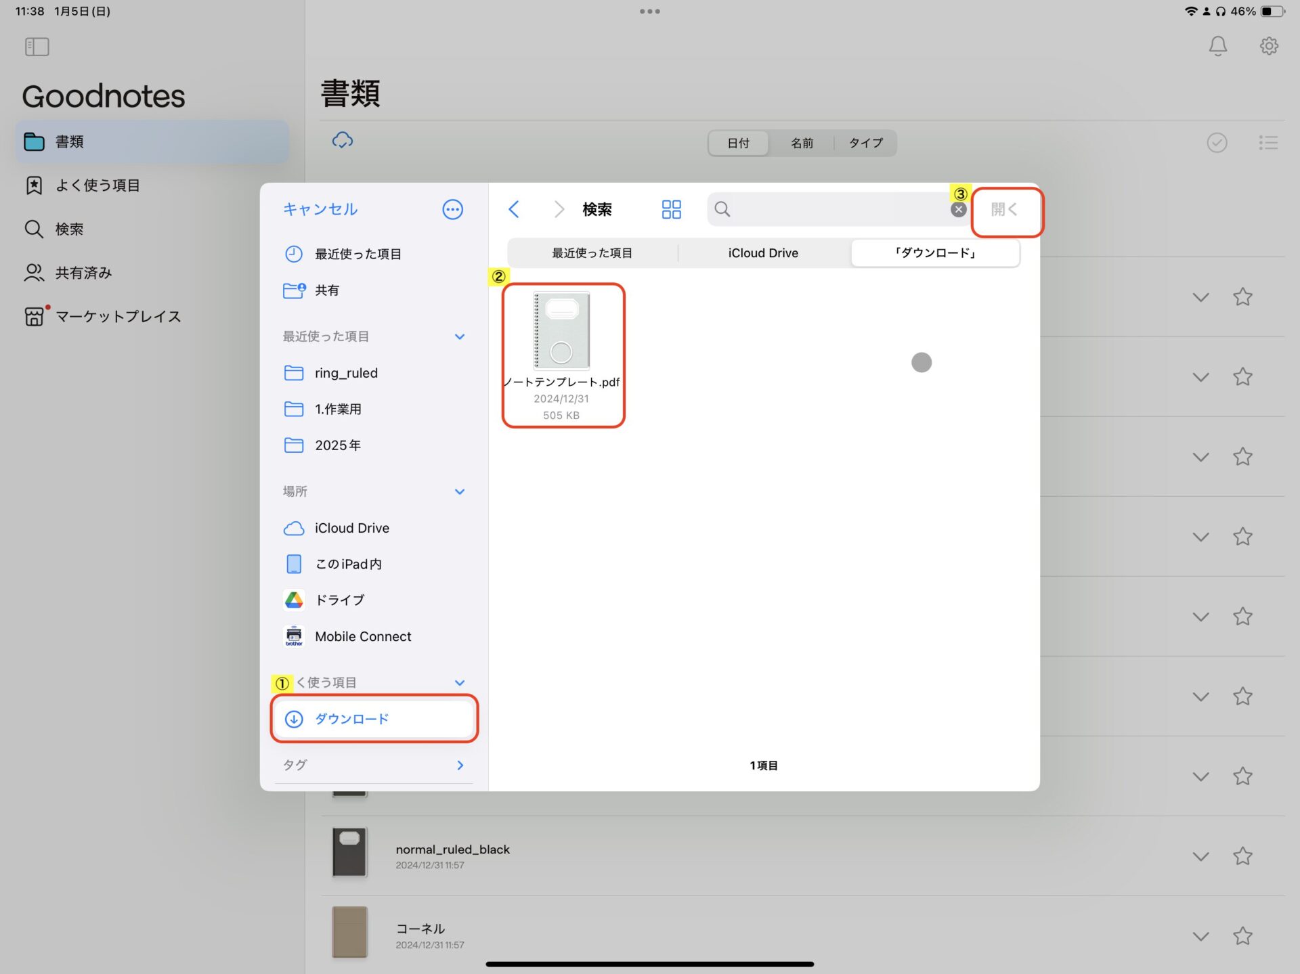Open ring_ruled folder

[x=374, y=373]
